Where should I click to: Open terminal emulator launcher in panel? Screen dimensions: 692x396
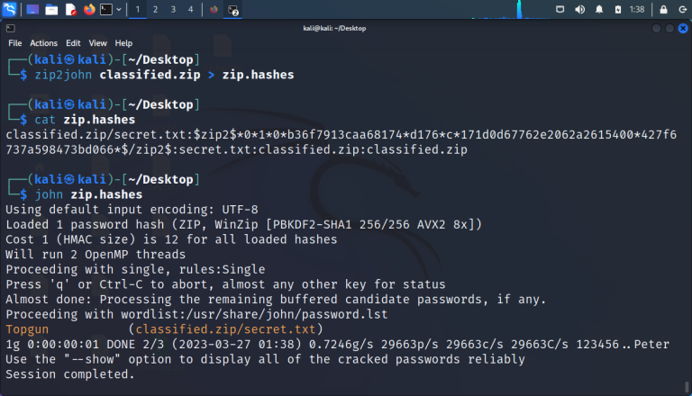point(105,9)
